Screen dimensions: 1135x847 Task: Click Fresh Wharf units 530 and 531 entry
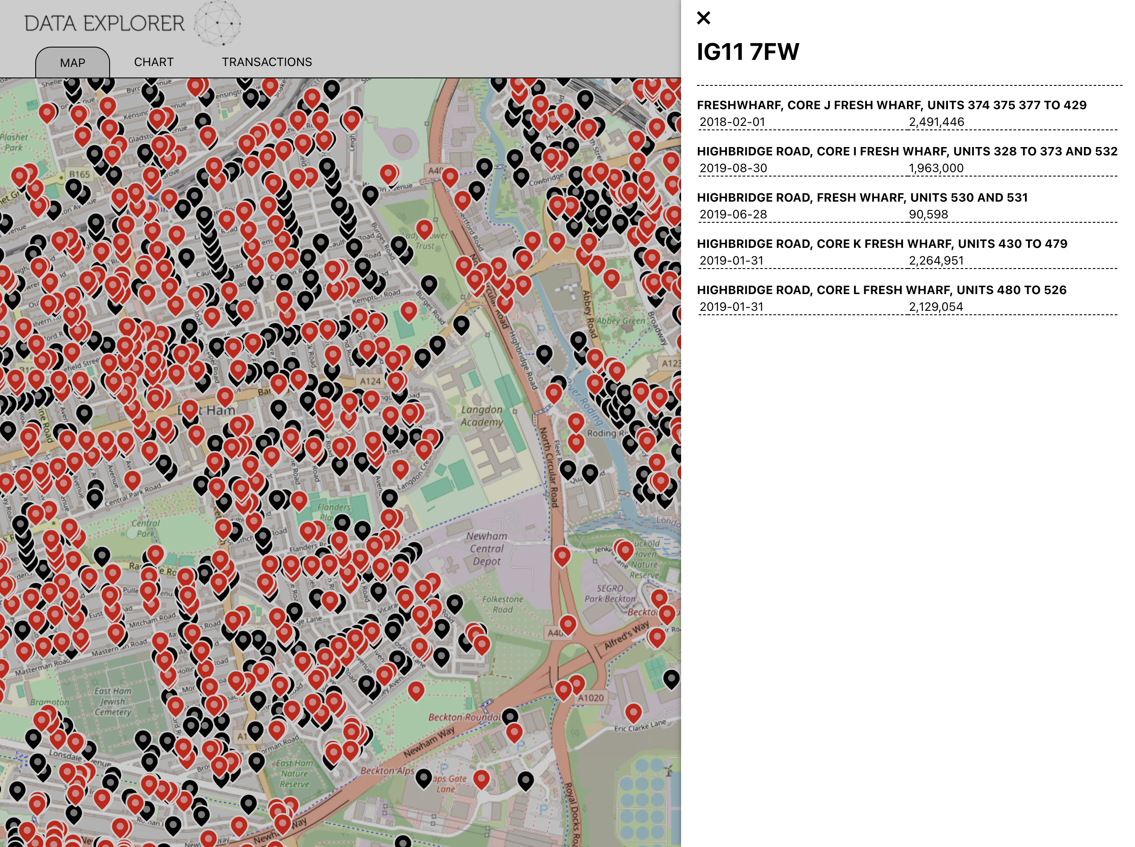862,197
